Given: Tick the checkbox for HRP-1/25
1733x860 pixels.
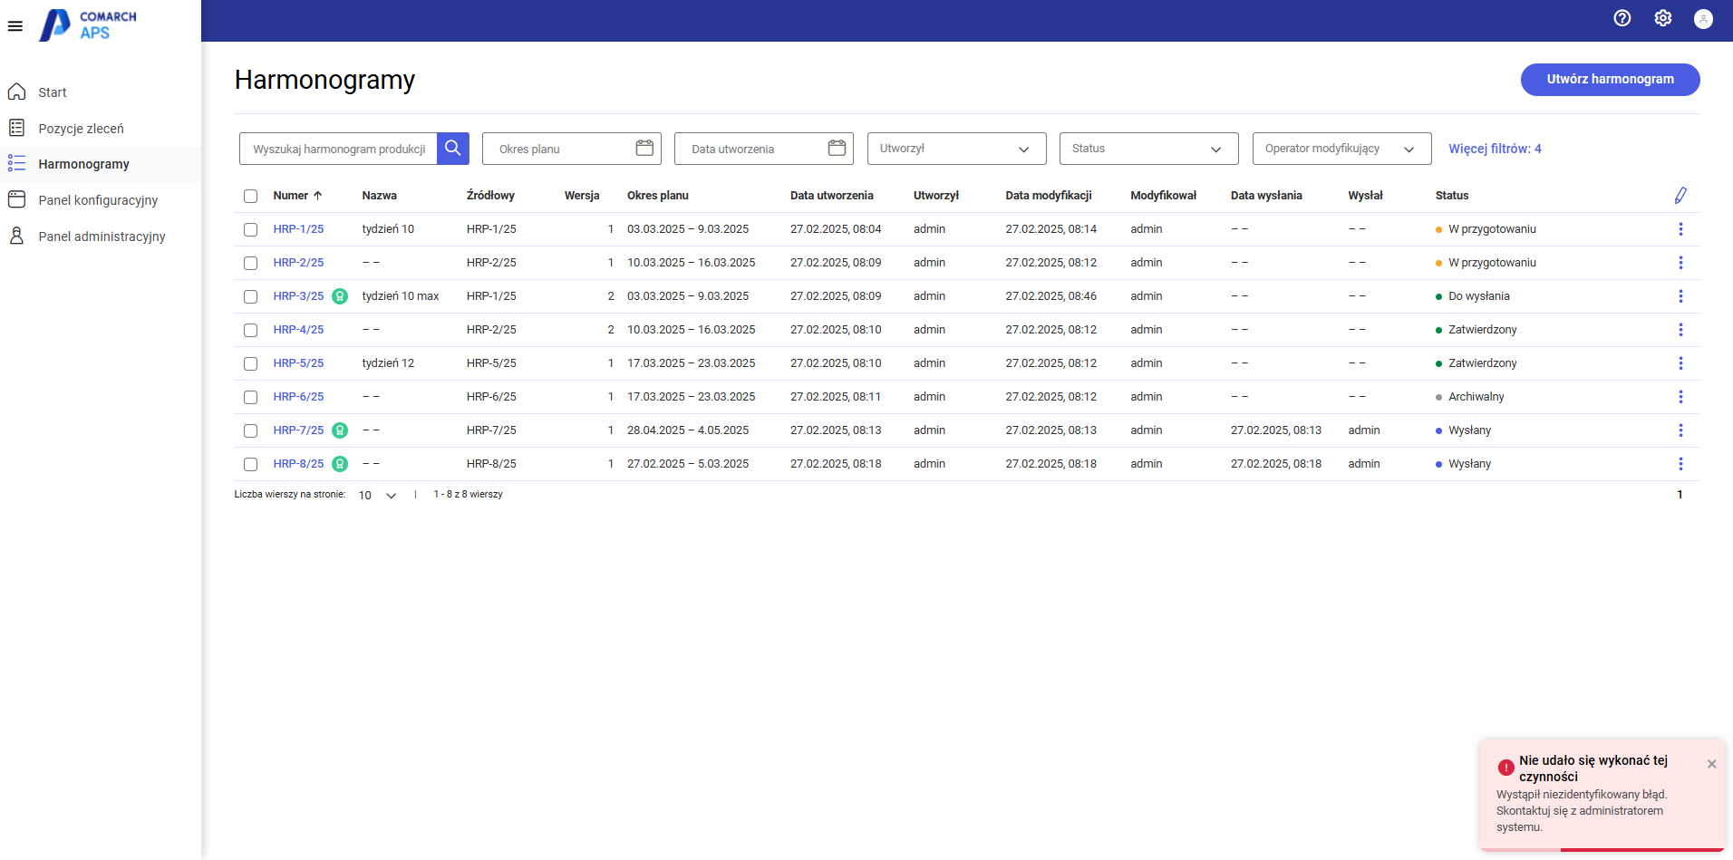Looking at the screenshot, I should click(251, 230).
